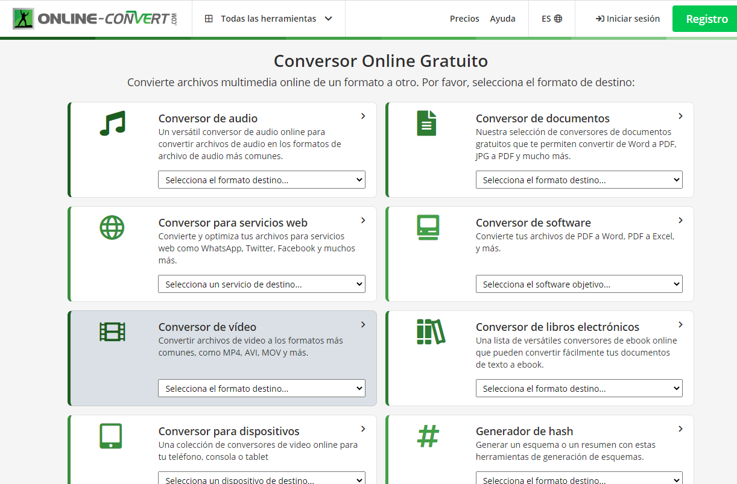Change language using the ES globe selector
Screen dimensions: 737x484
(x=551, y=19)
